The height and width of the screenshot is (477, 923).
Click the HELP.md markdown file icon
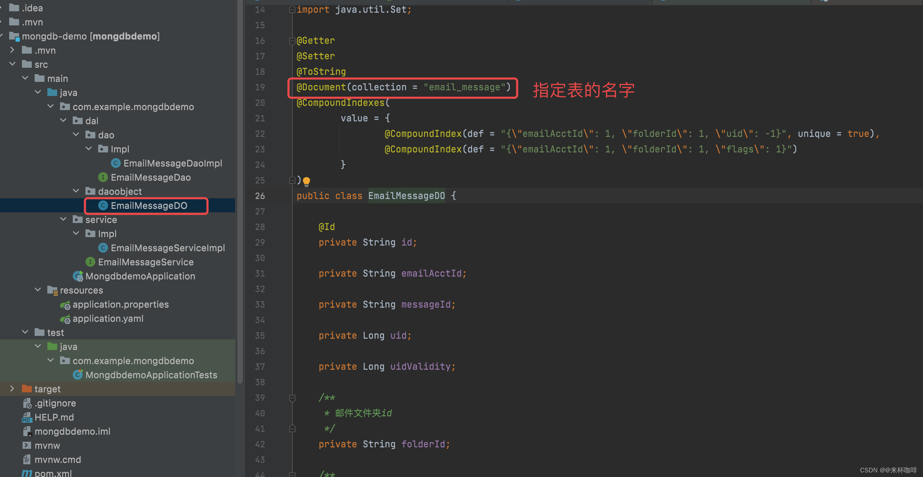(27, 417)
